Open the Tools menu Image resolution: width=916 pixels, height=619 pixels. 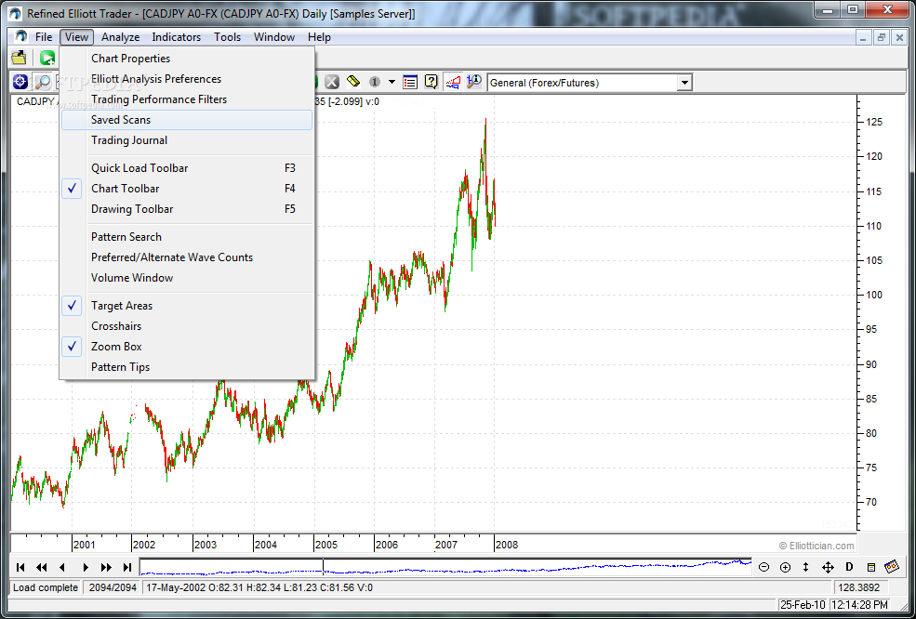point(227,37)
